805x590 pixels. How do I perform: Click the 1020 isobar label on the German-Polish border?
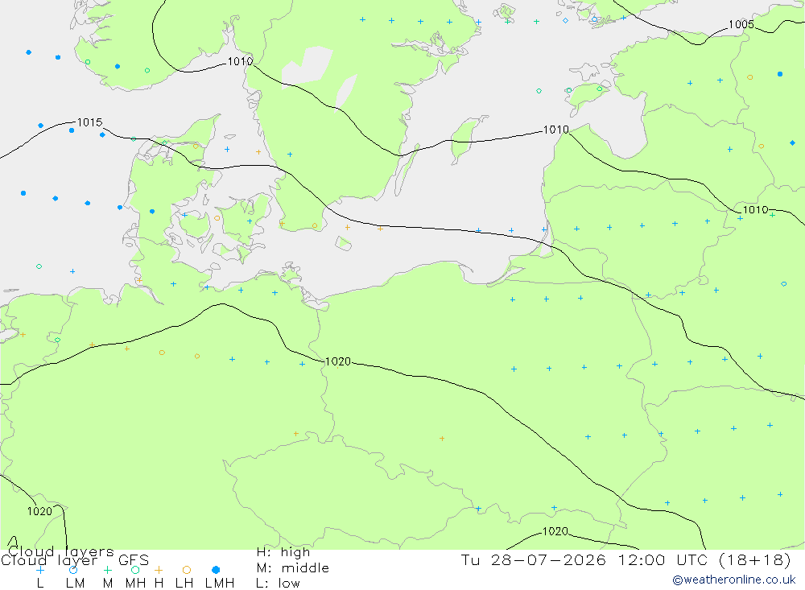tap(338, 361)
